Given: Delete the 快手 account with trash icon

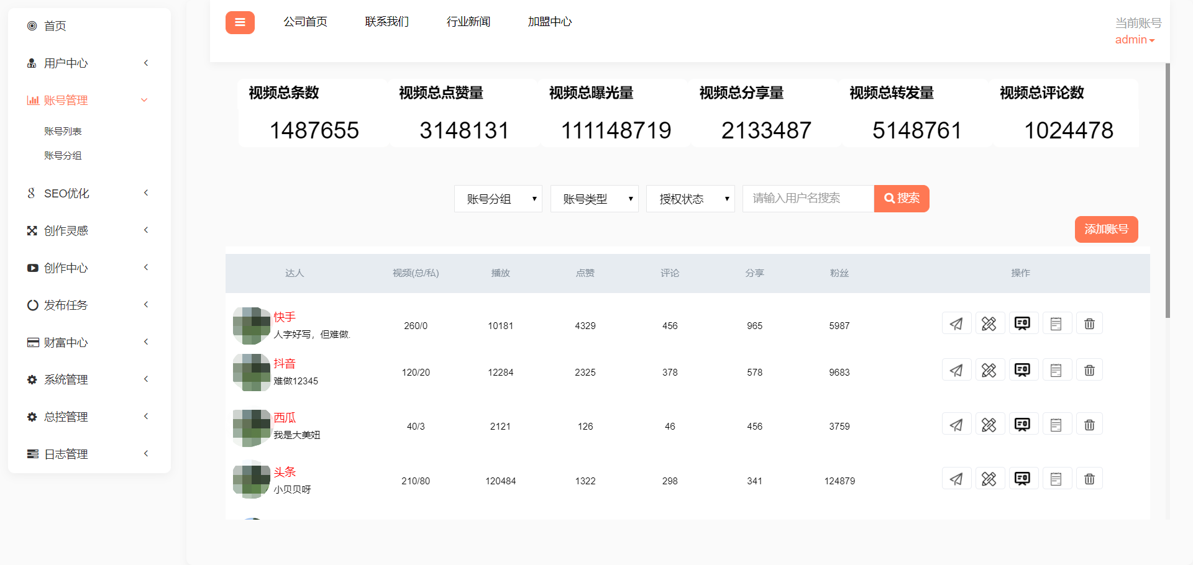Looking at the screenshot, I should click(x=1089, y=323).
